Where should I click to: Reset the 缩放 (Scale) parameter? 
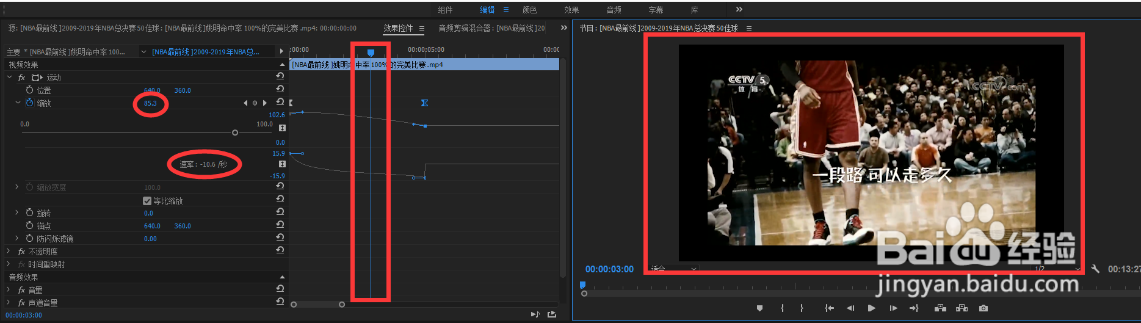280,102
